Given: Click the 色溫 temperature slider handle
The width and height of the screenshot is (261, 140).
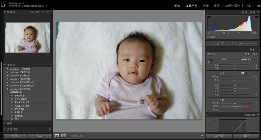Looking at the screenshot, I should pos(235,65).
